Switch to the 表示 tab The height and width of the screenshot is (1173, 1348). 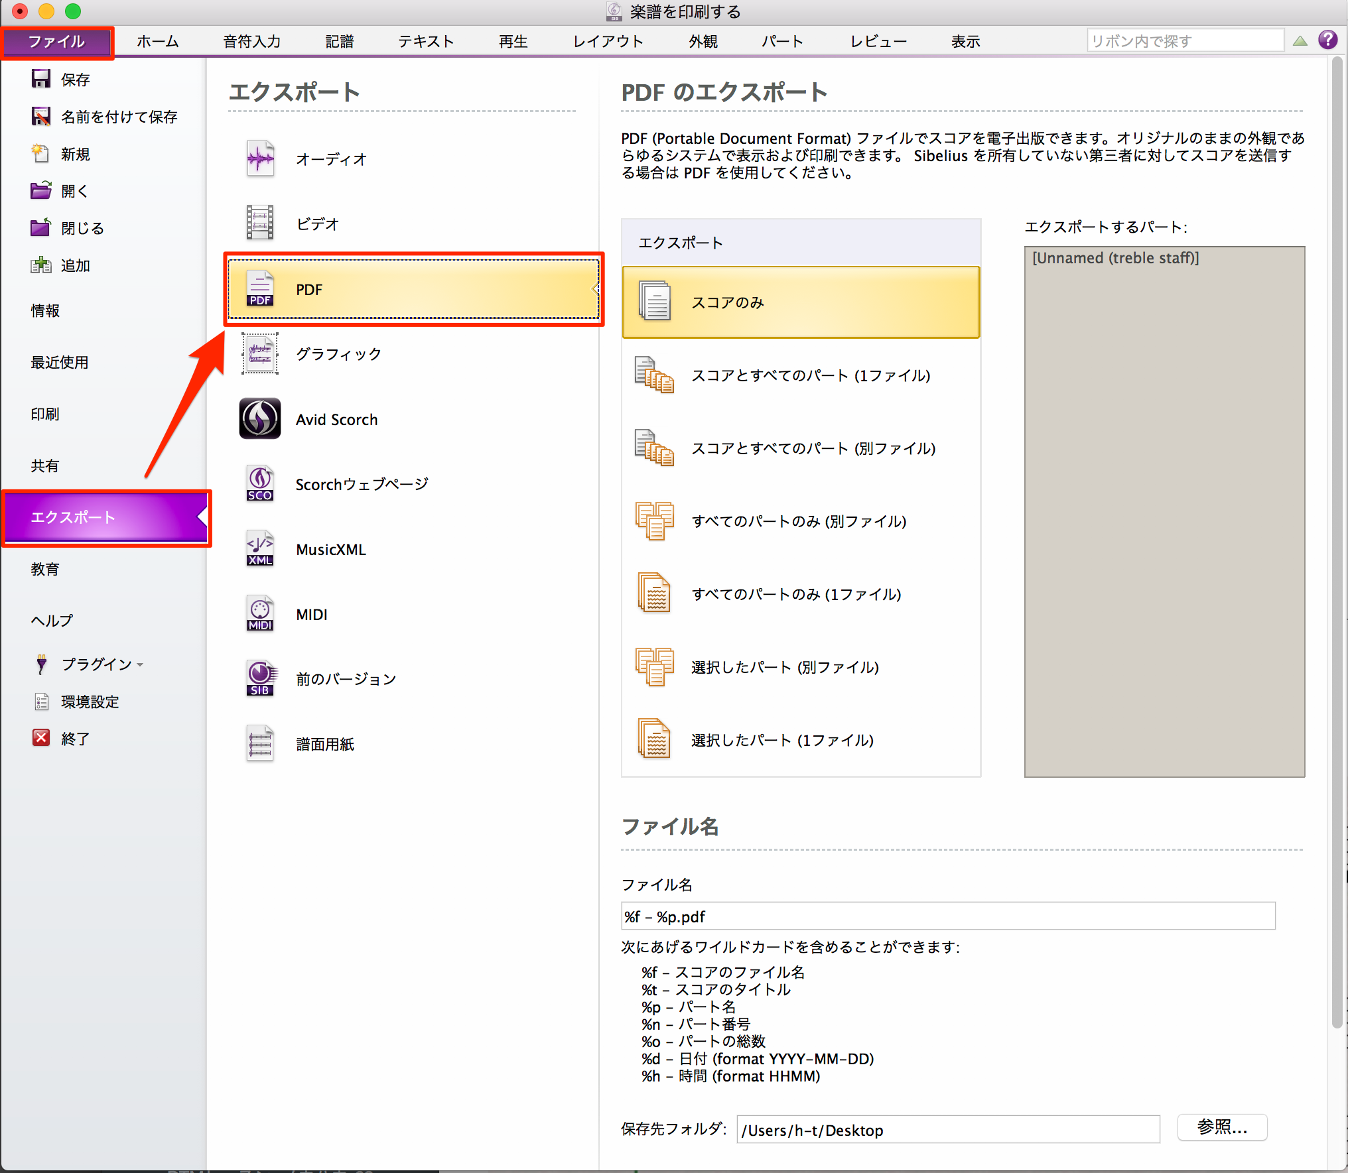coord(966,42)
